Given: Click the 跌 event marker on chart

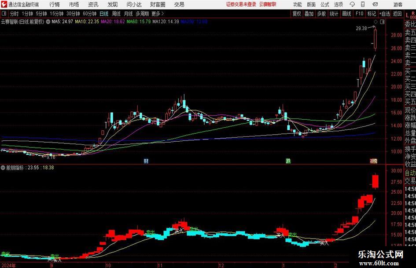Looking at the screenshot, I should coord(288,161).
